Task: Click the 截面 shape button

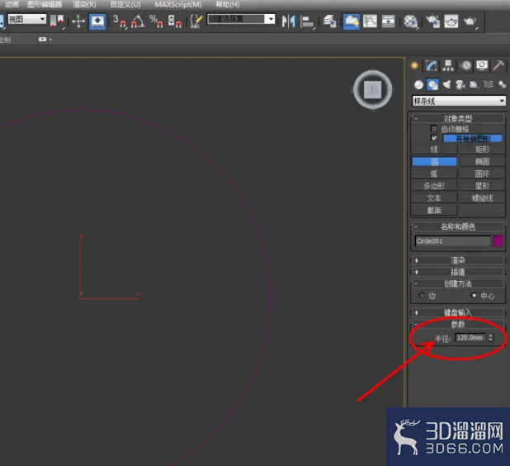Action: 434,211
